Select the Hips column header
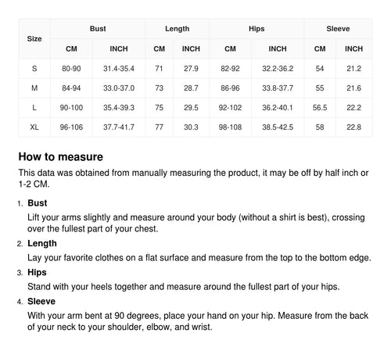Viewport: 391px width, 351px height. click(x=256, y=29)
